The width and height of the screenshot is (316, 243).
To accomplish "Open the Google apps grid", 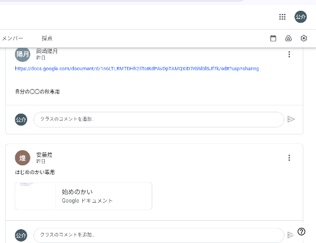I will click(283, 17).
